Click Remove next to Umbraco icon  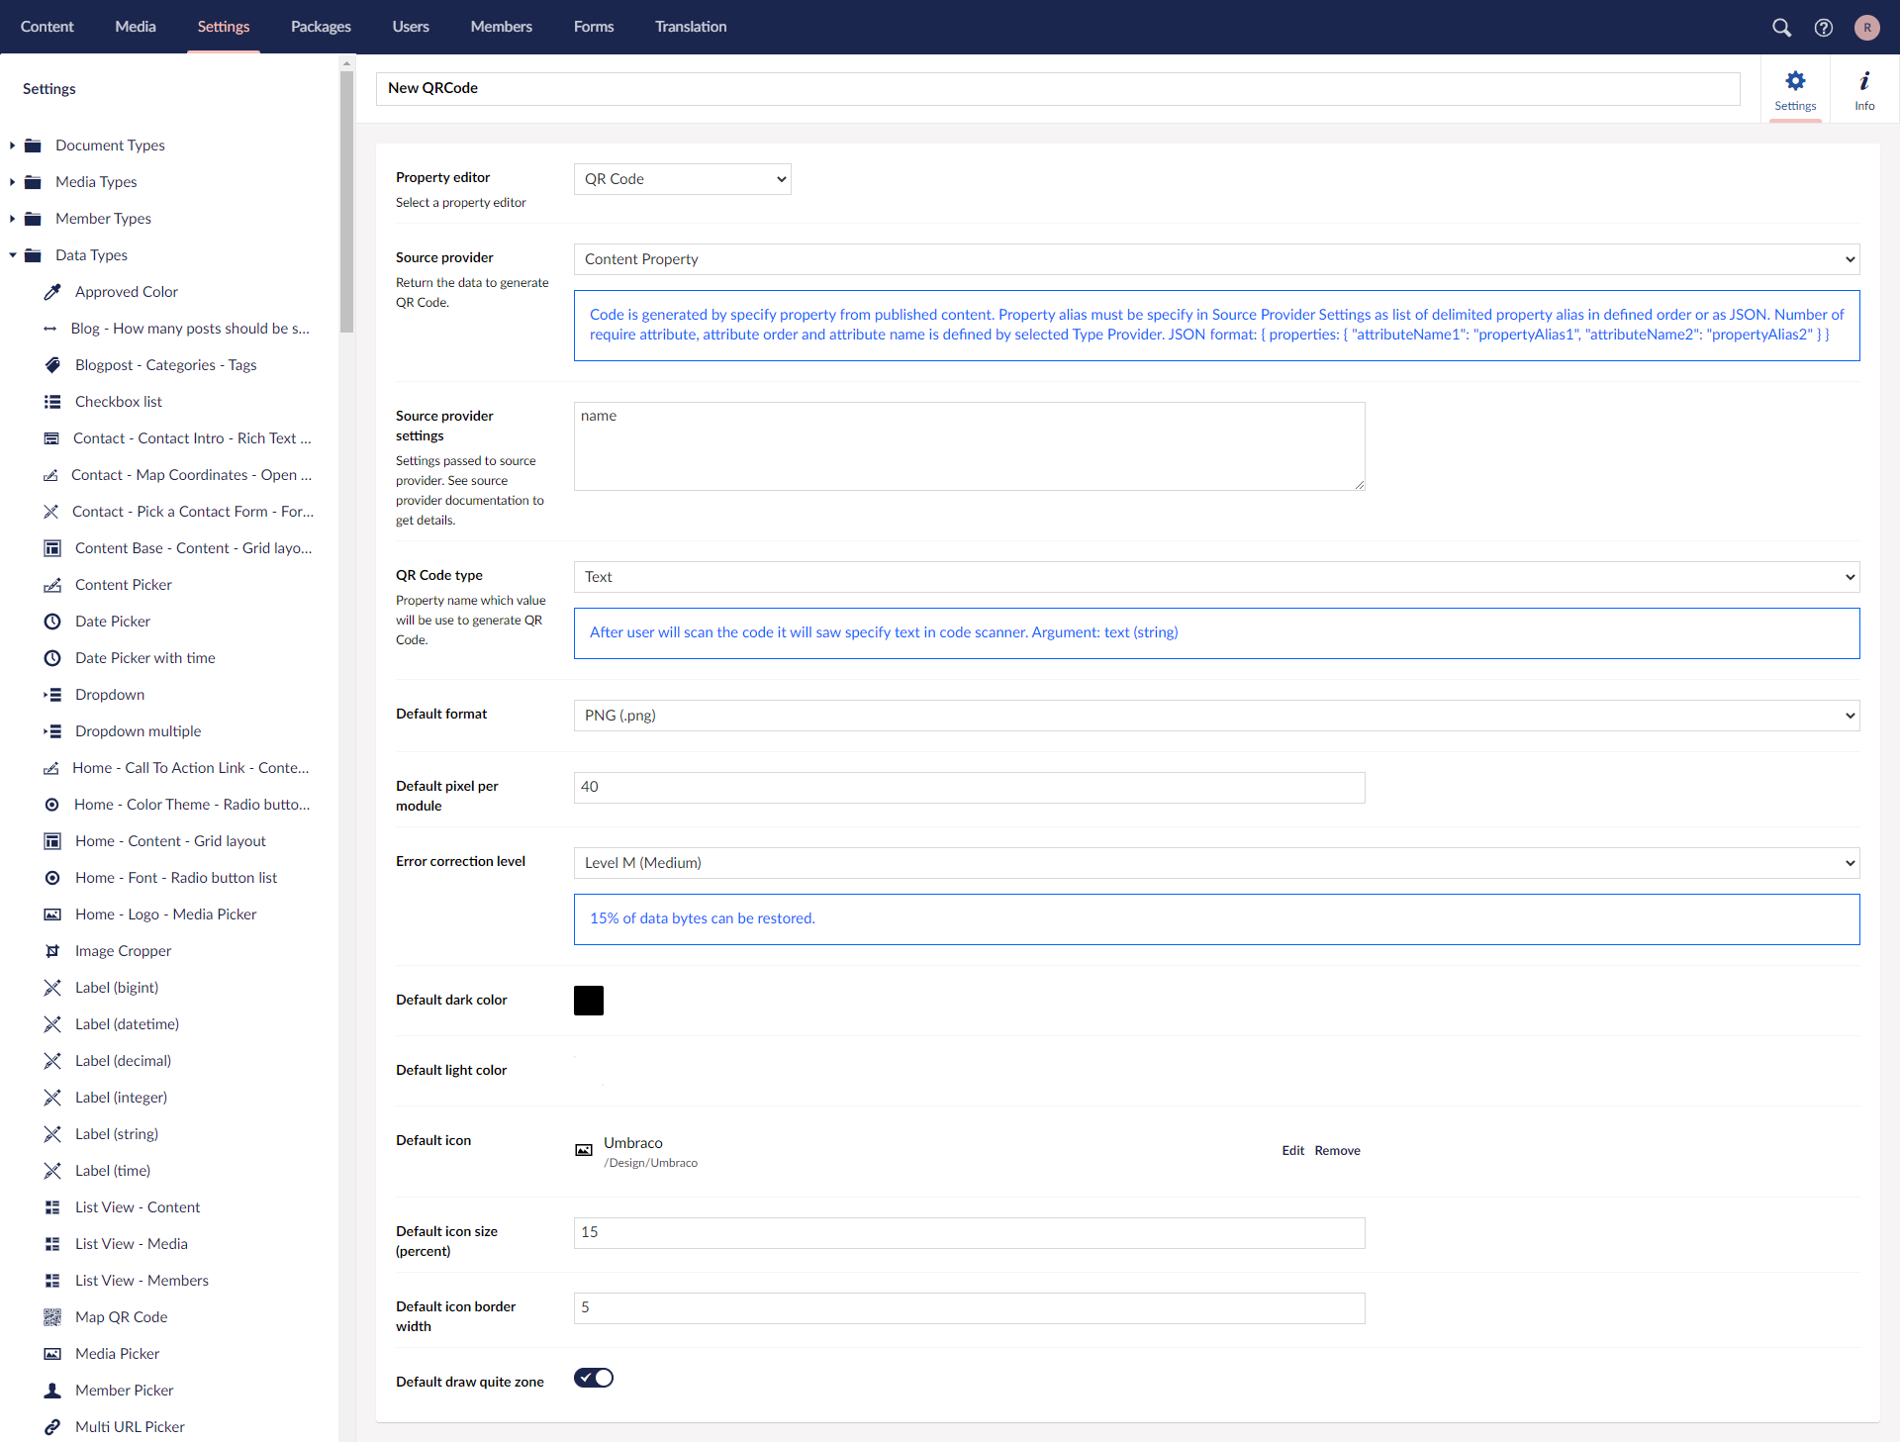pyautogui.click(x=1337, y=1150)
